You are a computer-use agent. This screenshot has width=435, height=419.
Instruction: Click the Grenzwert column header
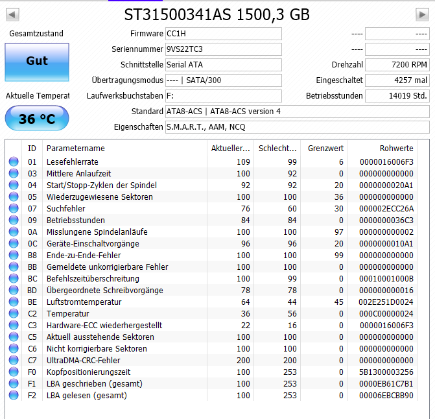pos(324,148)
